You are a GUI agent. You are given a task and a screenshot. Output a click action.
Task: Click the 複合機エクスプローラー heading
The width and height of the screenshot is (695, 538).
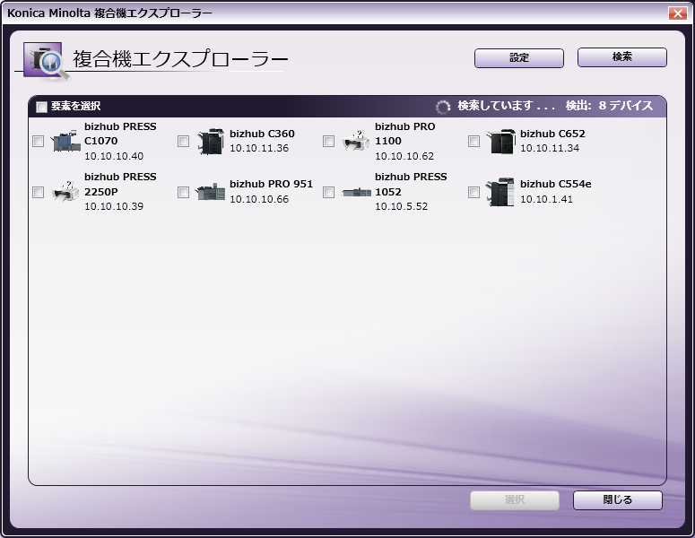coord(181,59)
